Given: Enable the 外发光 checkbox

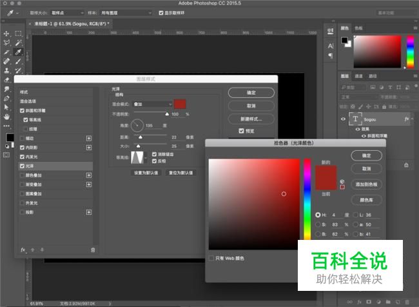Looking at the screenshot, I should (22, 203).
